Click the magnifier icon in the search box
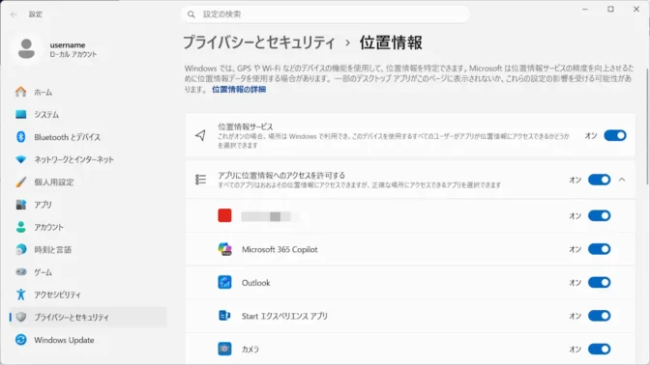Viewport: 650px width, 365px height. pyautogui.click(x=192, y=14)
